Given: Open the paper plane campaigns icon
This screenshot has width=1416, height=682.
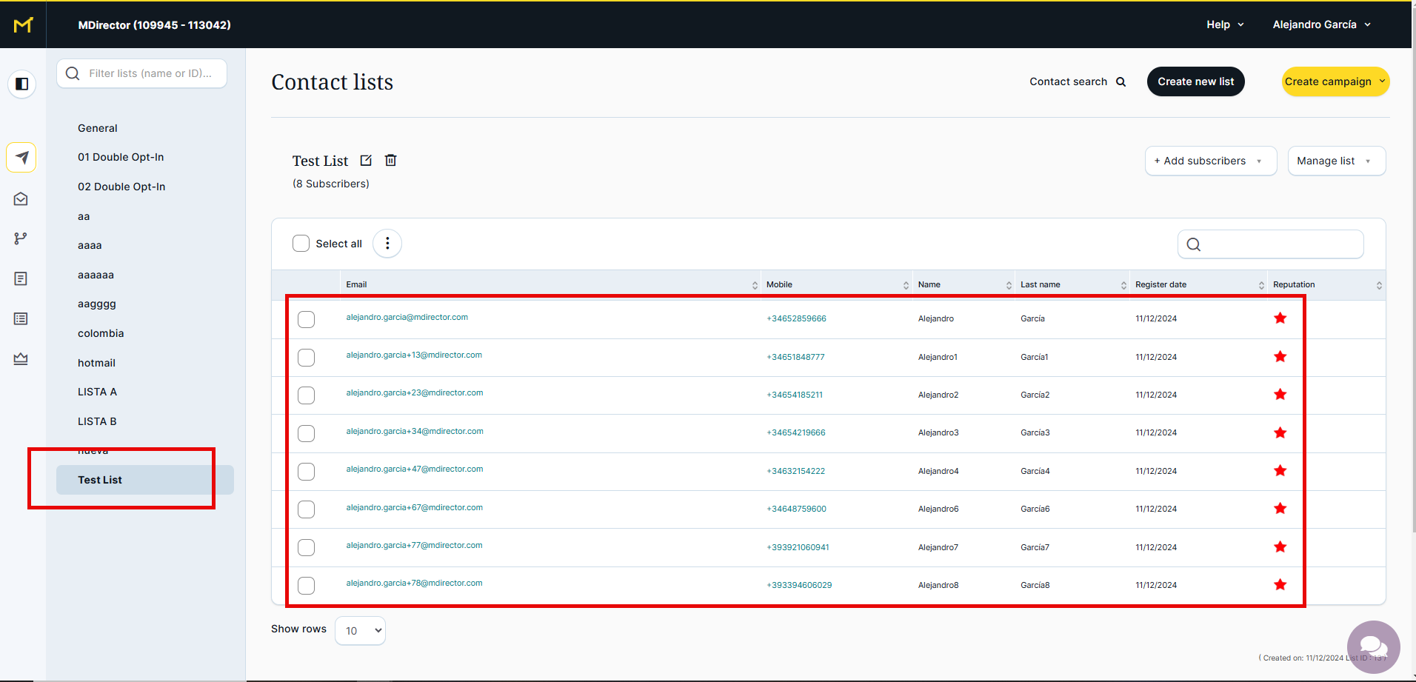Looking at the screenshot, I should [x=21, y=158].
